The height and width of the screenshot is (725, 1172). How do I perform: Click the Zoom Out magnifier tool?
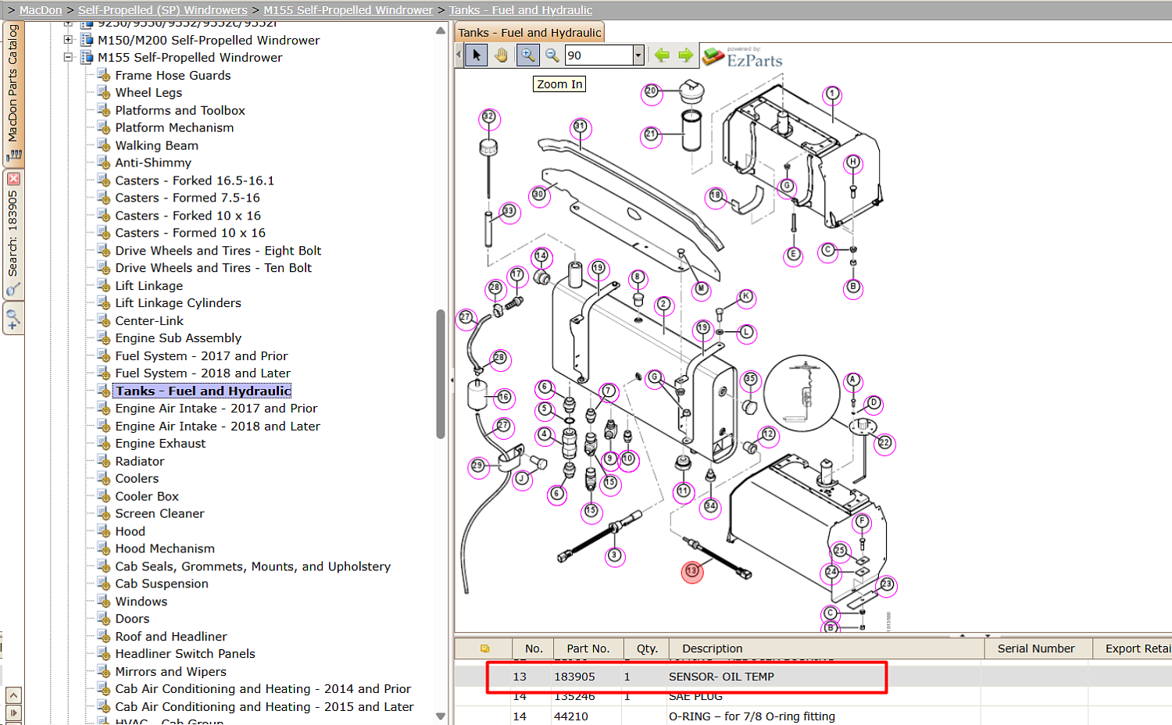[x=552, y=55]
